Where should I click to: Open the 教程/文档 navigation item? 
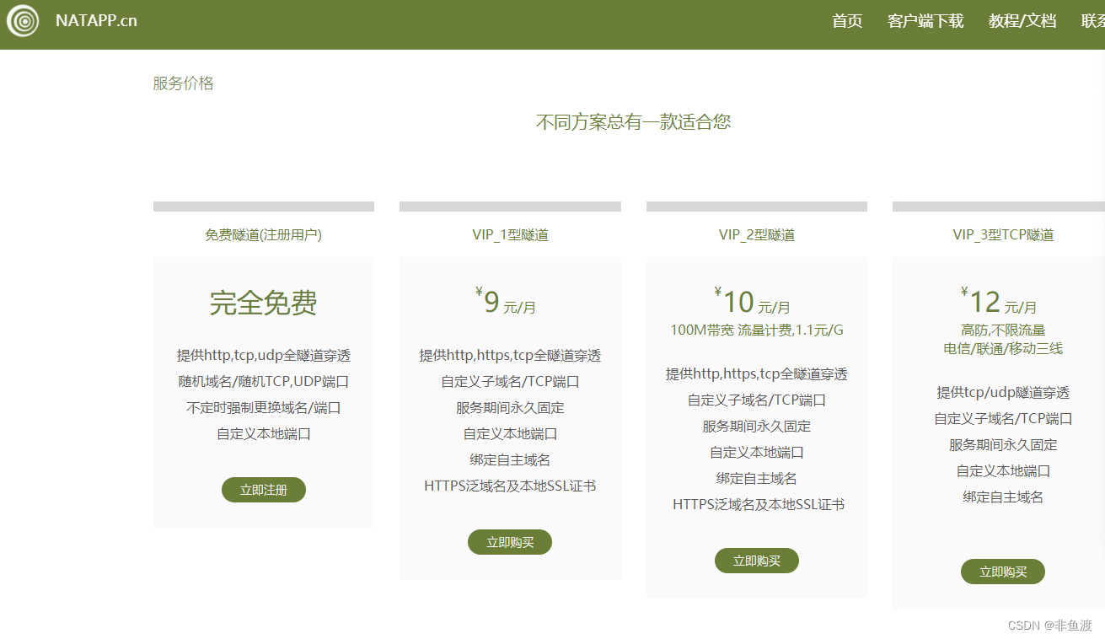tap(1022, 21)
